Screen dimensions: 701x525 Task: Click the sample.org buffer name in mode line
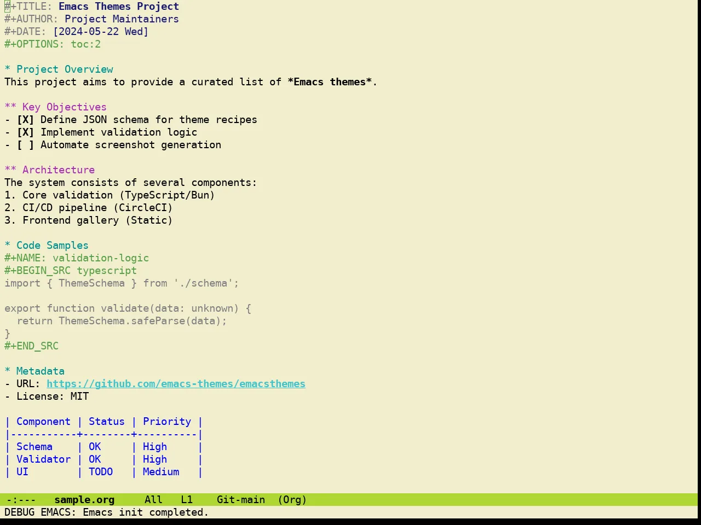[84, 500]
